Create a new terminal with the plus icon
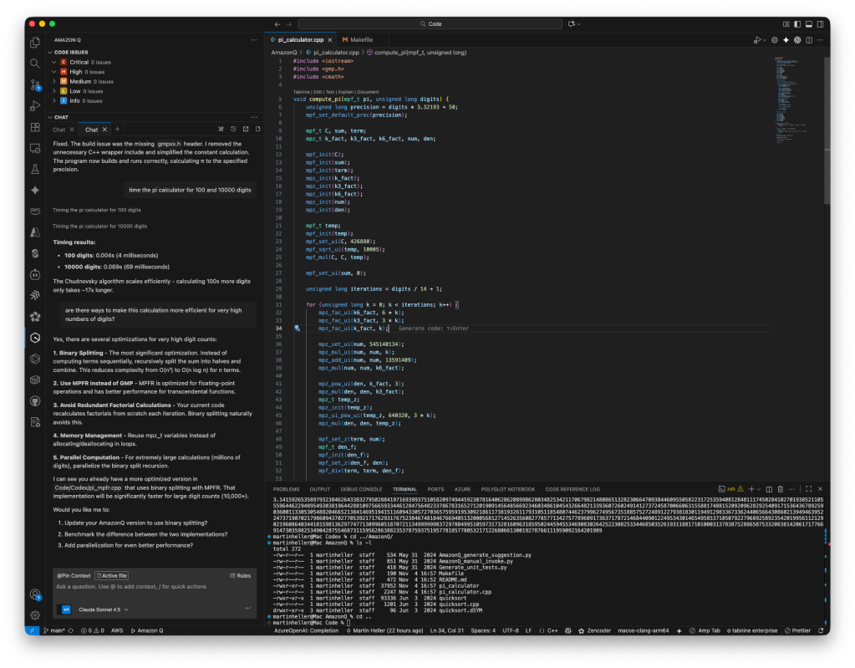 pos(751,489)
